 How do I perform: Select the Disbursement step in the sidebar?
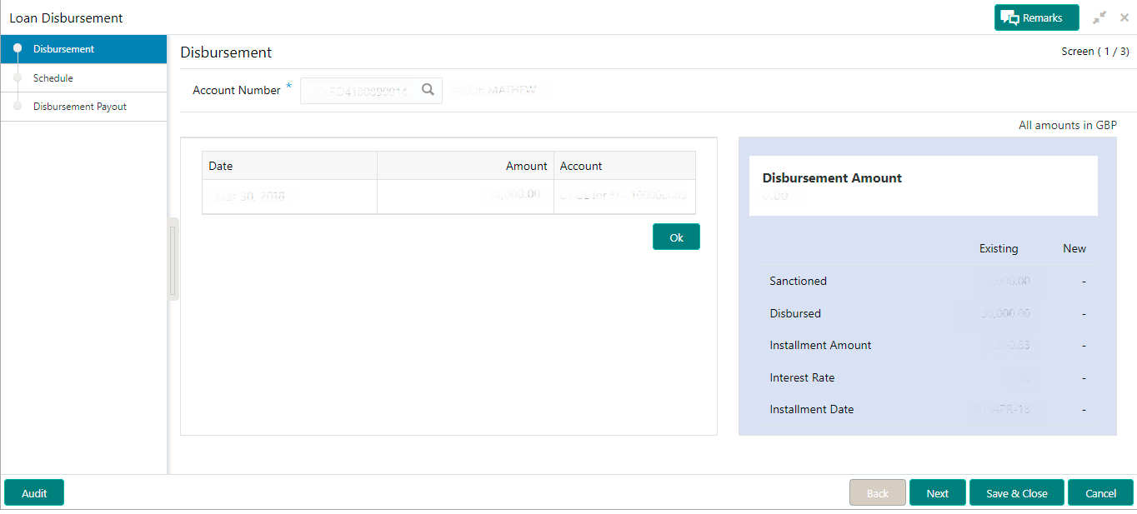click(x=83, y=49)
